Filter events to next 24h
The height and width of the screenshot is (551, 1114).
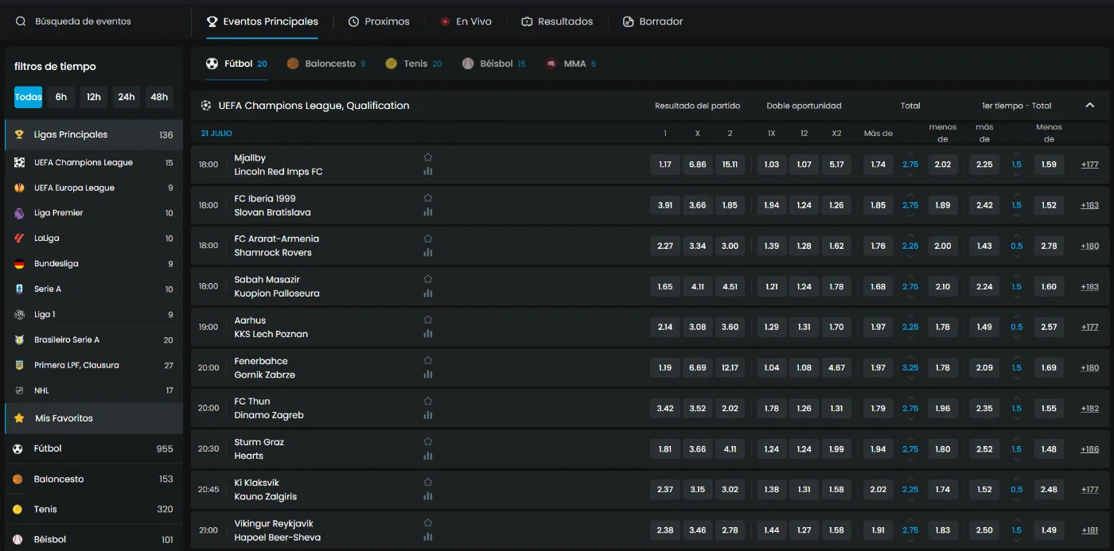[127, 97]
